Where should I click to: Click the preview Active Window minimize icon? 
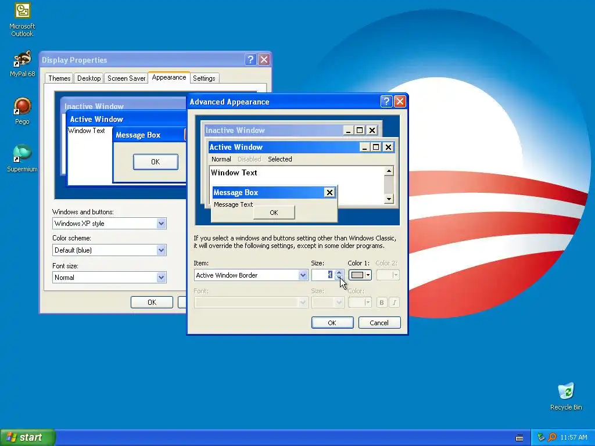pyautogui.click(x=365, y=147)
